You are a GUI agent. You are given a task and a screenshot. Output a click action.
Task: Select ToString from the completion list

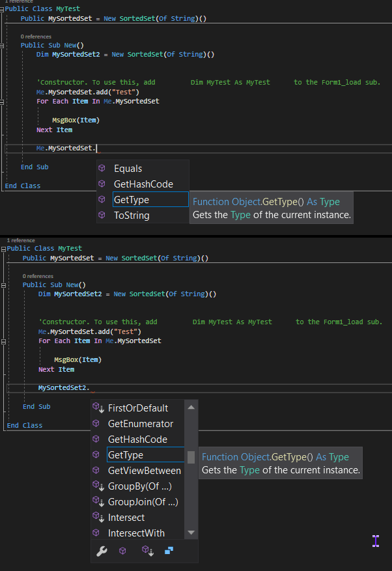[x=132, y=216]
